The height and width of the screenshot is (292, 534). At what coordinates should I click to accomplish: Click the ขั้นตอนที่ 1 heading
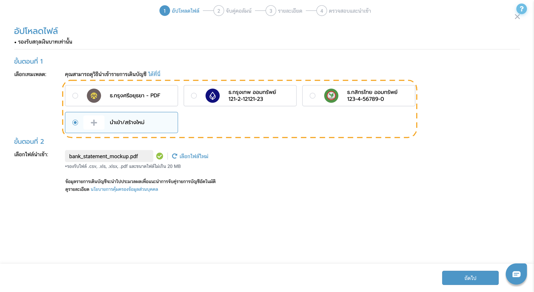point(28,61)
